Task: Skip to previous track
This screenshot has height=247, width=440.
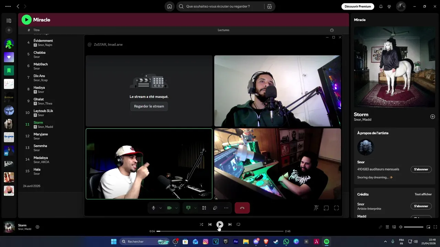Action: pyautogui.click(x=210, y=224)
